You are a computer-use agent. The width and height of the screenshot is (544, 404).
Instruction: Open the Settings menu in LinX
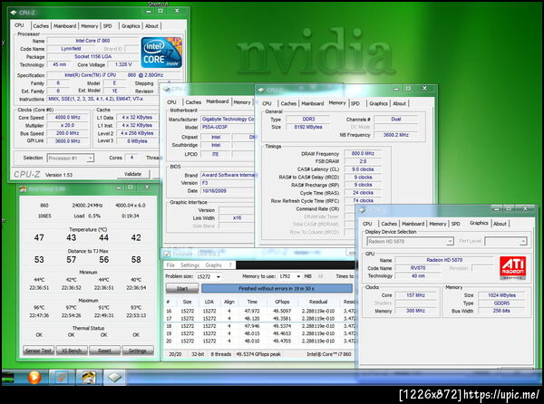[x=189, y=265]
